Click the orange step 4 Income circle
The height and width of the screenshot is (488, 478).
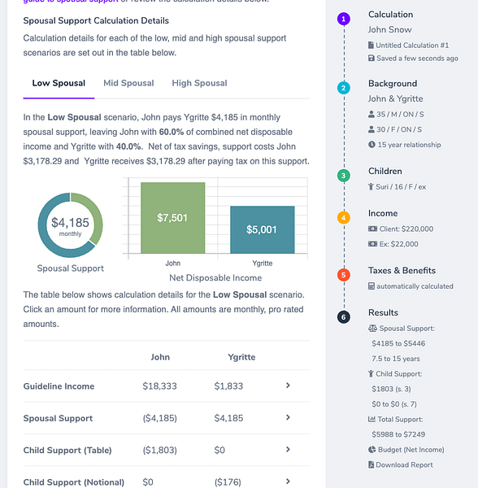[x=344, y=217]
